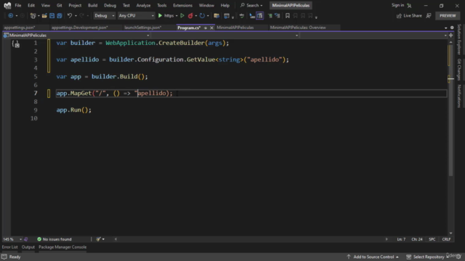The width and height of the screenshot is (465, 261).
Task: Open the File menu
Action: point(18,5)
